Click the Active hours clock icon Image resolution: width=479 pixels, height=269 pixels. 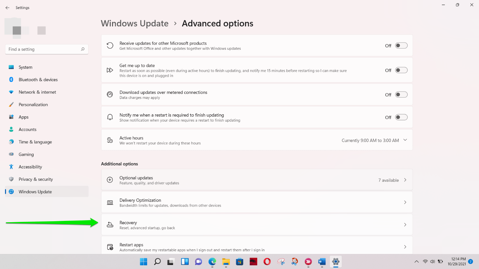[110, 140]
